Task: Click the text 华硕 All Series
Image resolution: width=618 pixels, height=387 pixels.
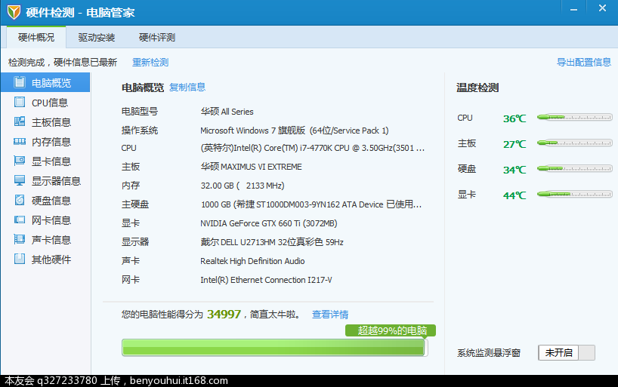Action: [x=227, y=112]
